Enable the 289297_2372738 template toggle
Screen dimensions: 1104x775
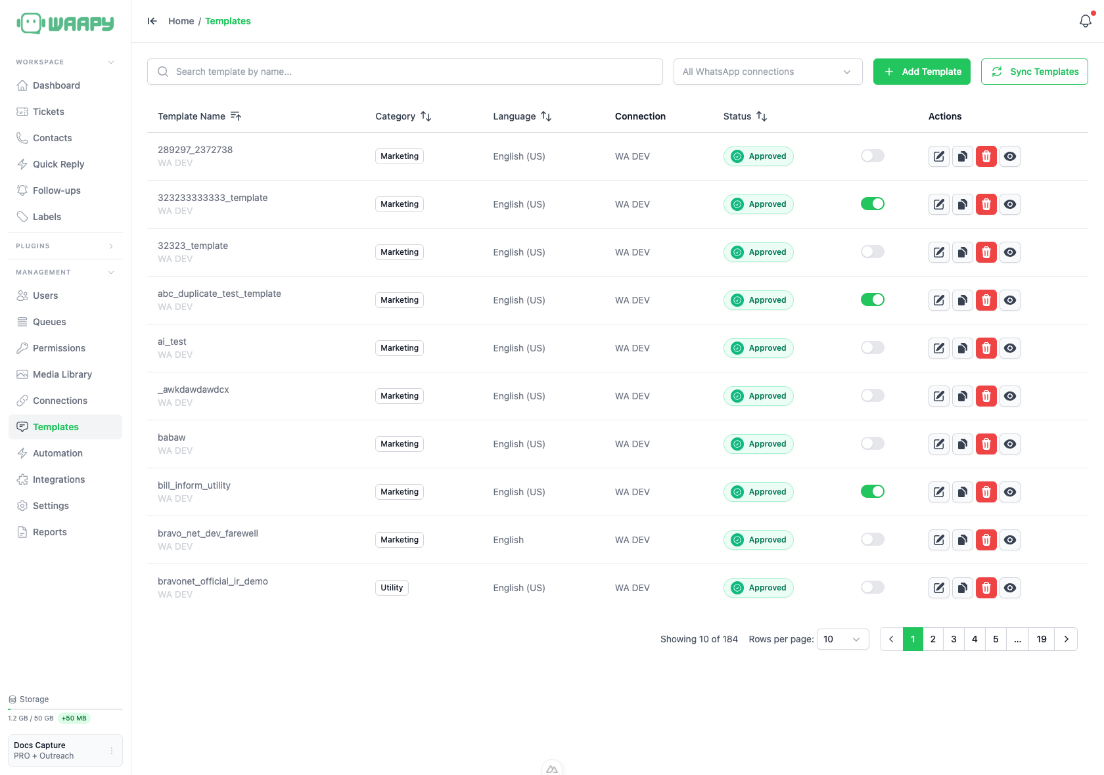(873, 156)
